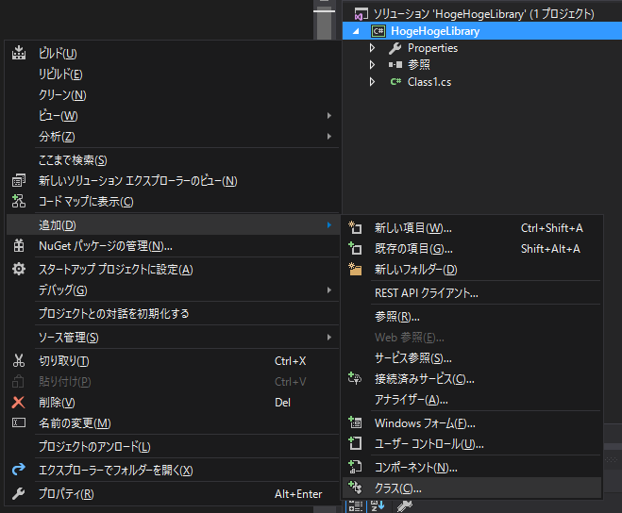Click the categorized view icon in properties toolbar

coord(356,506)
